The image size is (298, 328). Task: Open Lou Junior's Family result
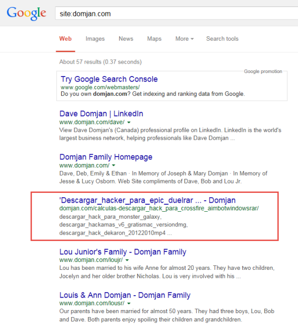tap(122, 252)
